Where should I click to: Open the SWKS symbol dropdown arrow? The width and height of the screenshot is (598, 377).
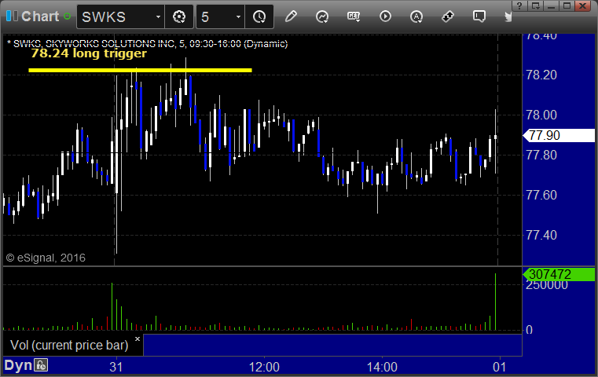click(x=158, y=16)
